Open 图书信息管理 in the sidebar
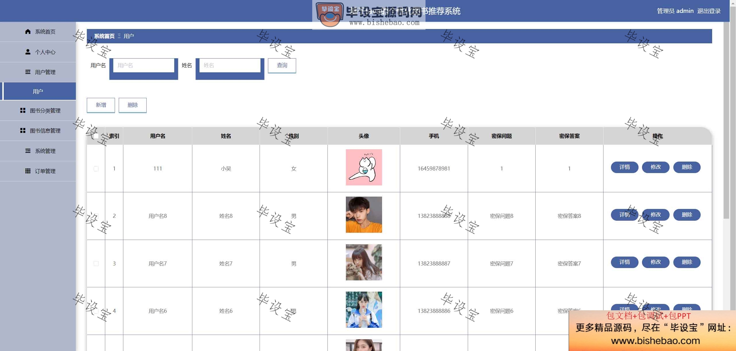736x351 pixels. [x=38, y=131]
